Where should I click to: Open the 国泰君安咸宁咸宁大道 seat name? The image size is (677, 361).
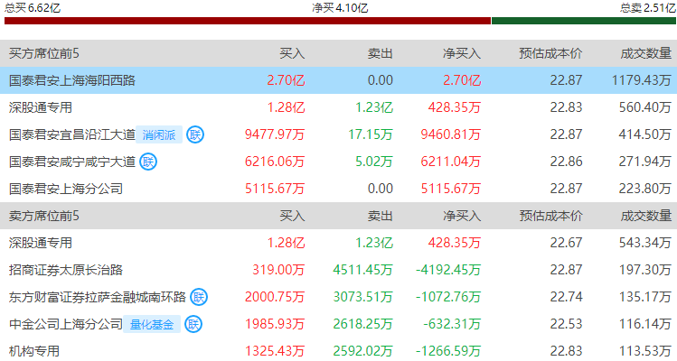[72, 162]
